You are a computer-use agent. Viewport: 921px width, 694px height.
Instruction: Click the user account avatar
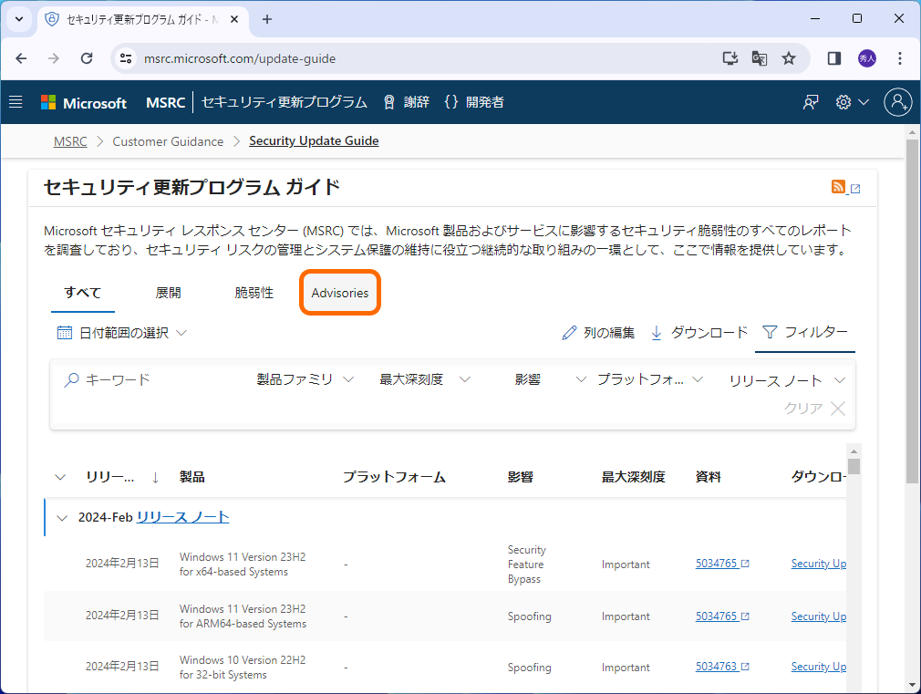tap(897, 101)
